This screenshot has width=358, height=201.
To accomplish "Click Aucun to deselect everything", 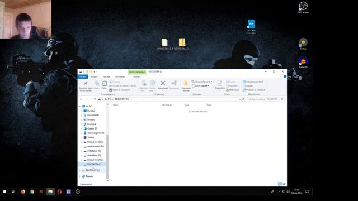I will pos(247,86).
